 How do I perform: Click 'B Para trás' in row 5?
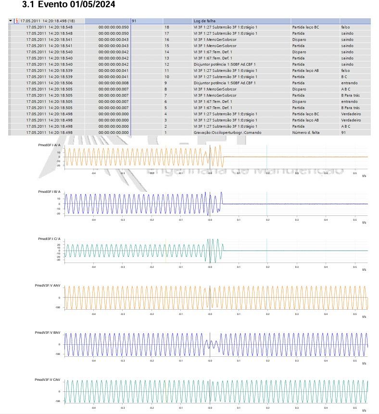350,108
